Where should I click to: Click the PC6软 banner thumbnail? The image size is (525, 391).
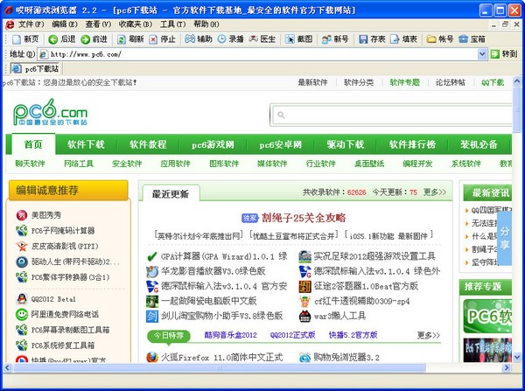pos(487,316)
